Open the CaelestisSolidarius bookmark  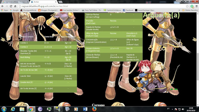pyautogui.click(x=112, y=10)
